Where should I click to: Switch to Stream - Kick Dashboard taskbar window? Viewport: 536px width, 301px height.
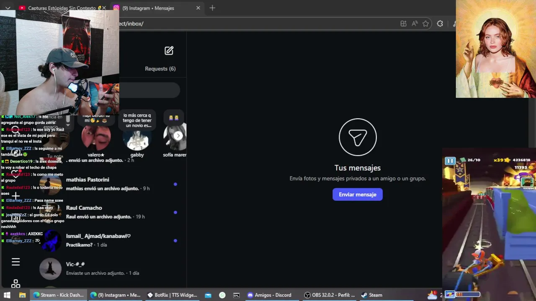[x=58, y=295]
